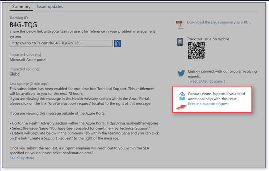Click the aka.ms/healthadvisories URL text
This screenshot has width=269, height=171.
point(133,123)
